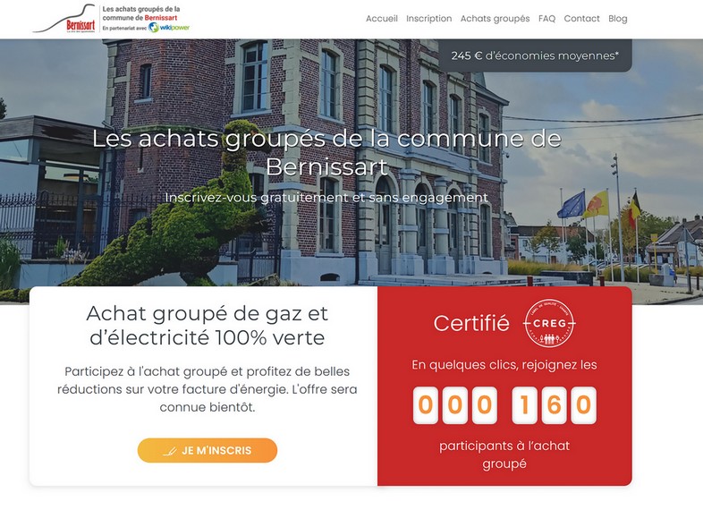Navigate to the Contact page
Image resolution: width=703 pixels, height=510 pixels.
581,19
